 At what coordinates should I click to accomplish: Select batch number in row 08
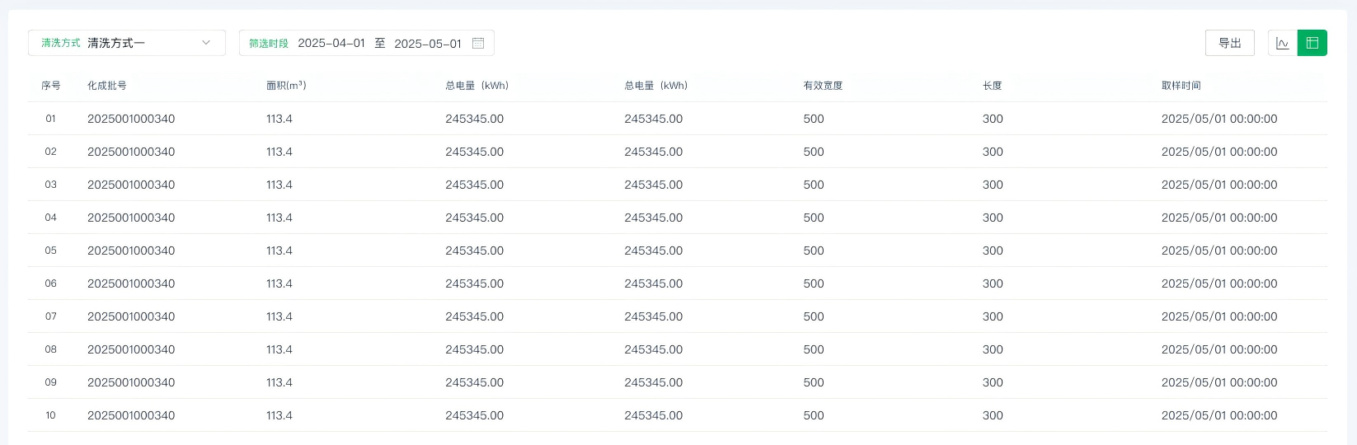tap(131, 349)
